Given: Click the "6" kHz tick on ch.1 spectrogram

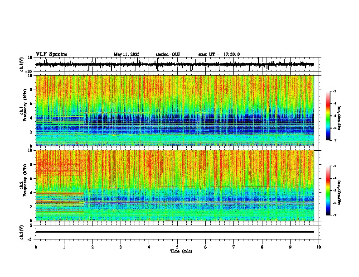Looking at the screenshot, I should click(31, 104).
